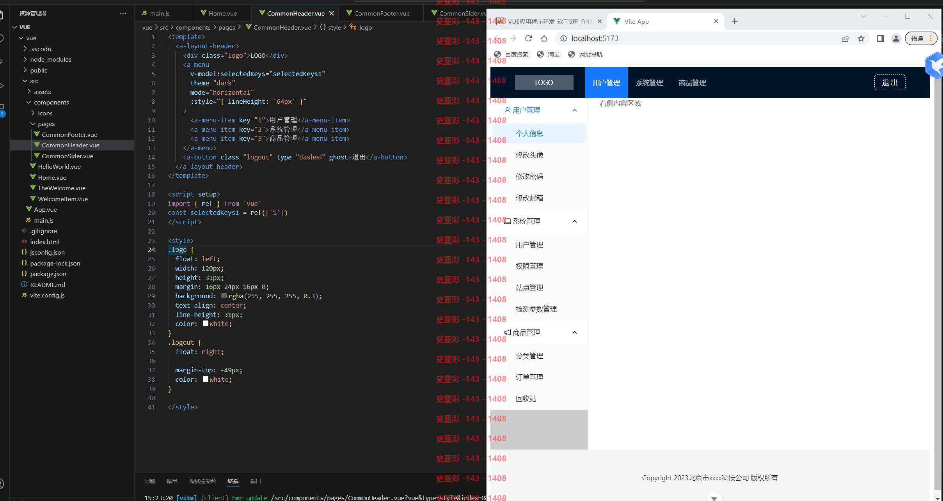Open HelloWorld.vue file in explorer
The height and width of the screenshot is (501, 943).
tap(59, 166)
